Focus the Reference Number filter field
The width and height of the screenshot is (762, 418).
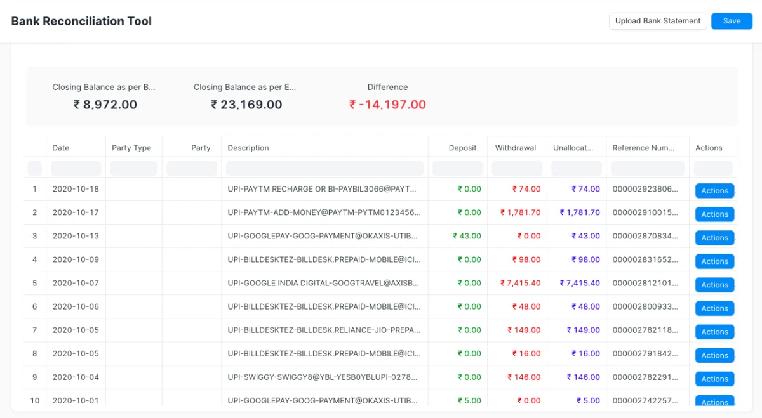click(x=647, y=168)
